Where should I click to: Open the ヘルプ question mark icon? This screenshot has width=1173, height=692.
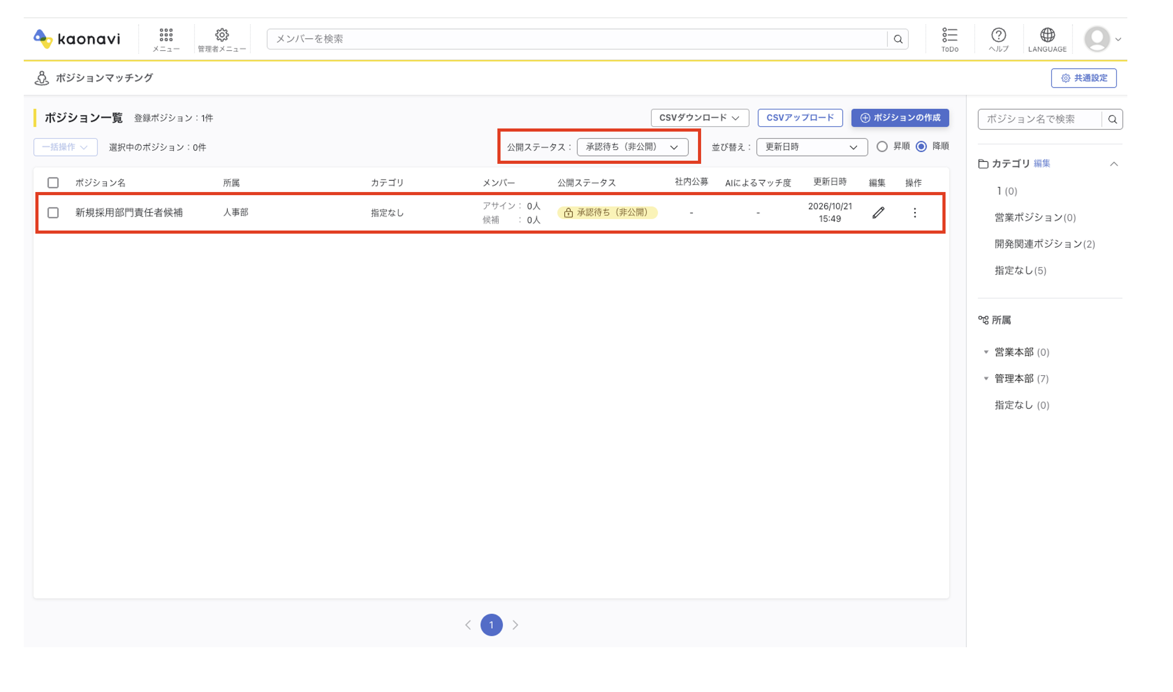(998, 35)
